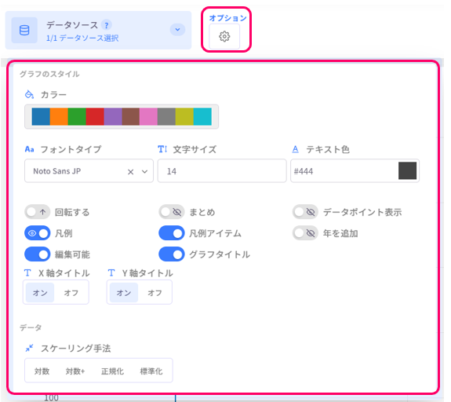Click the X軸タイトル T icon

coord(27,272)
